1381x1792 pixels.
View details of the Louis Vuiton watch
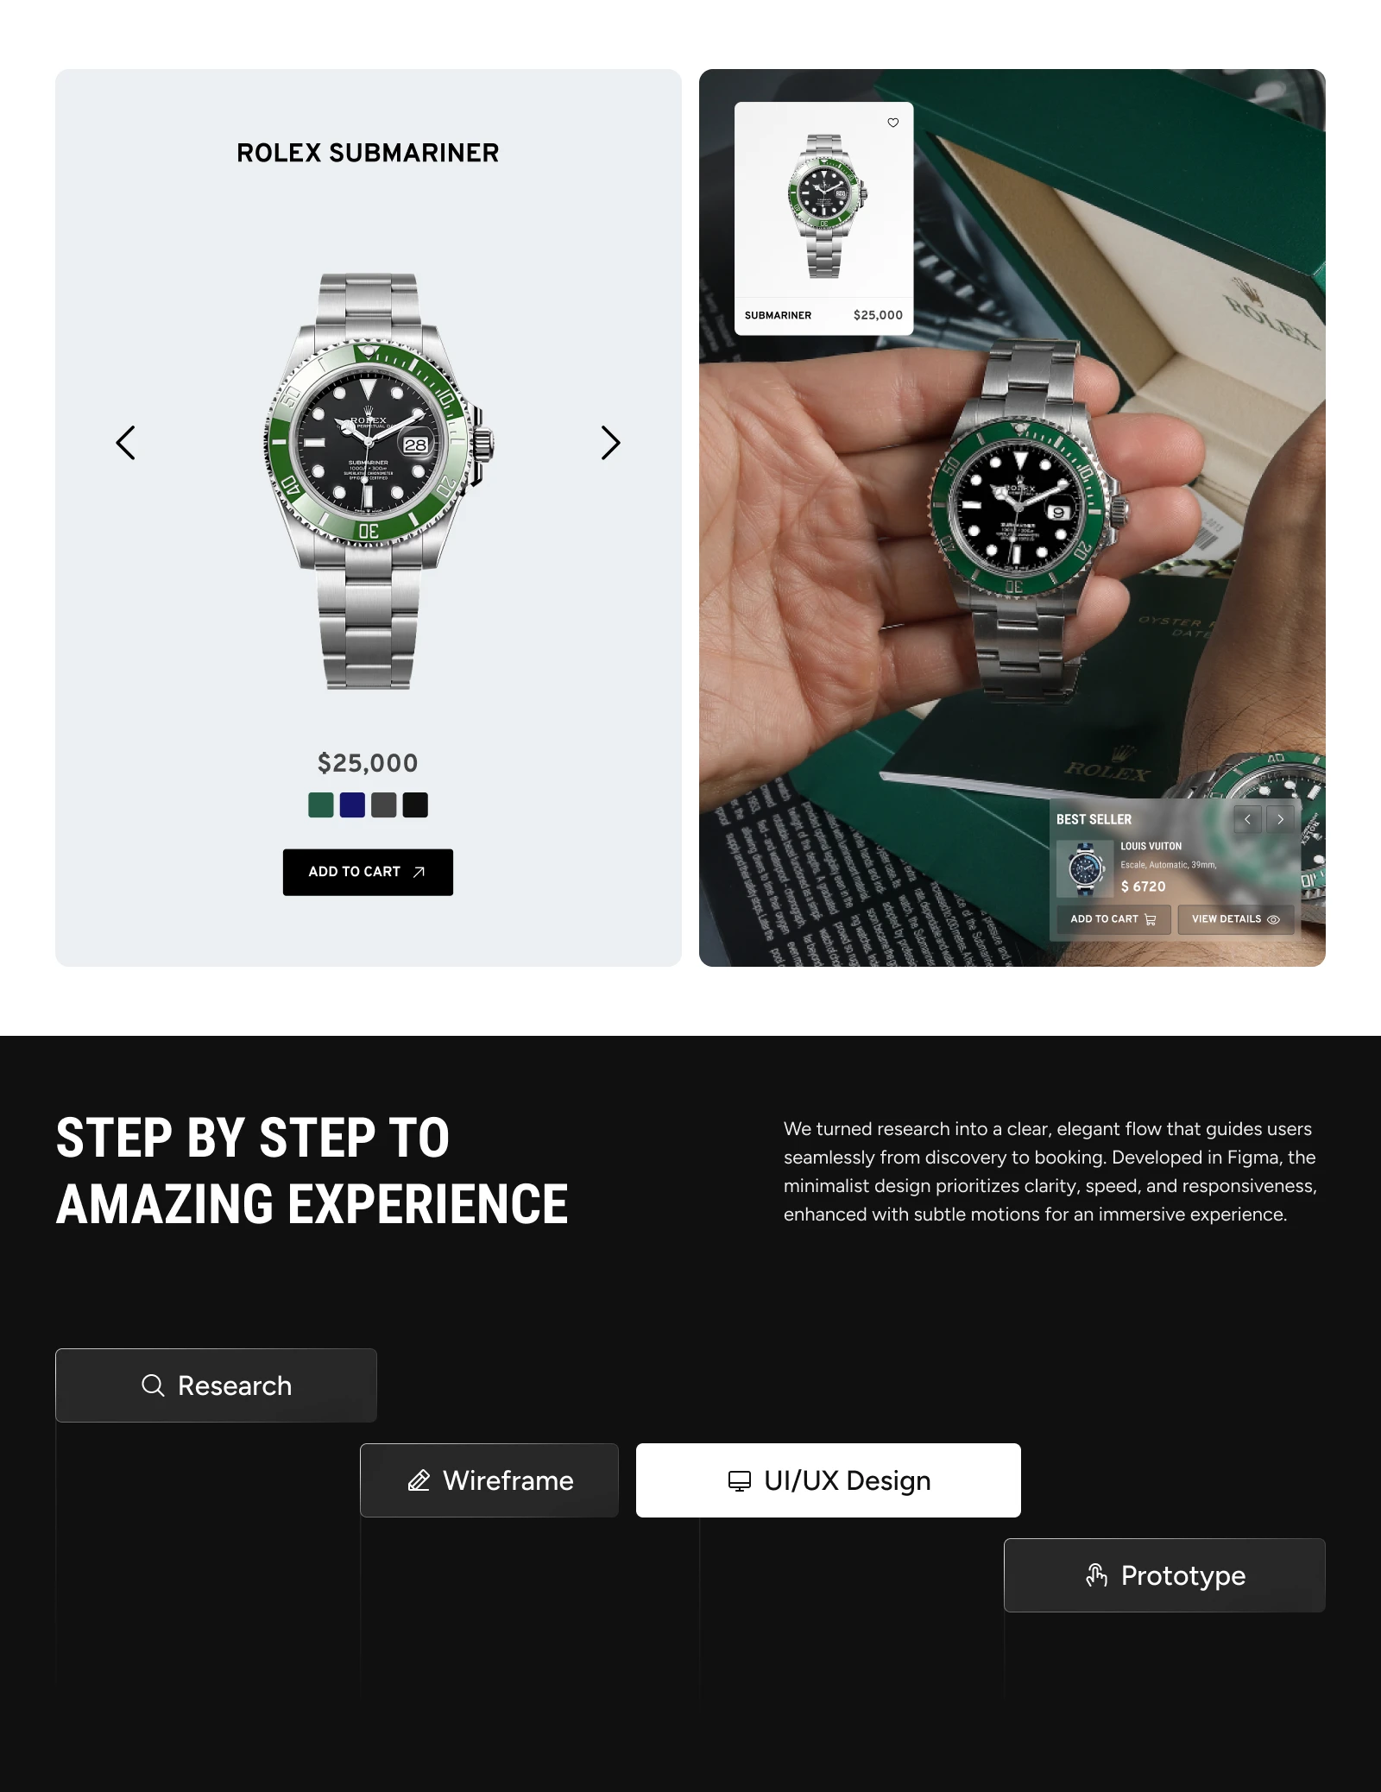point(1235,919)
